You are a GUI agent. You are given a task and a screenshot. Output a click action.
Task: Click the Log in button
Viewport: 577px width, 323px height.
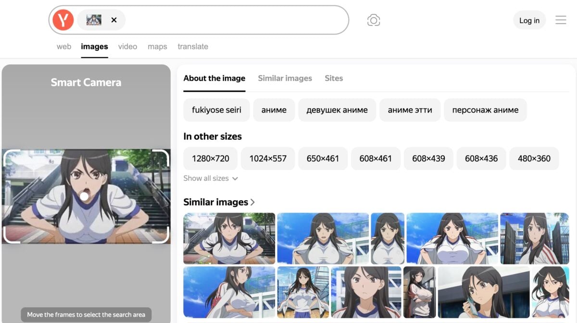[529, 20]
